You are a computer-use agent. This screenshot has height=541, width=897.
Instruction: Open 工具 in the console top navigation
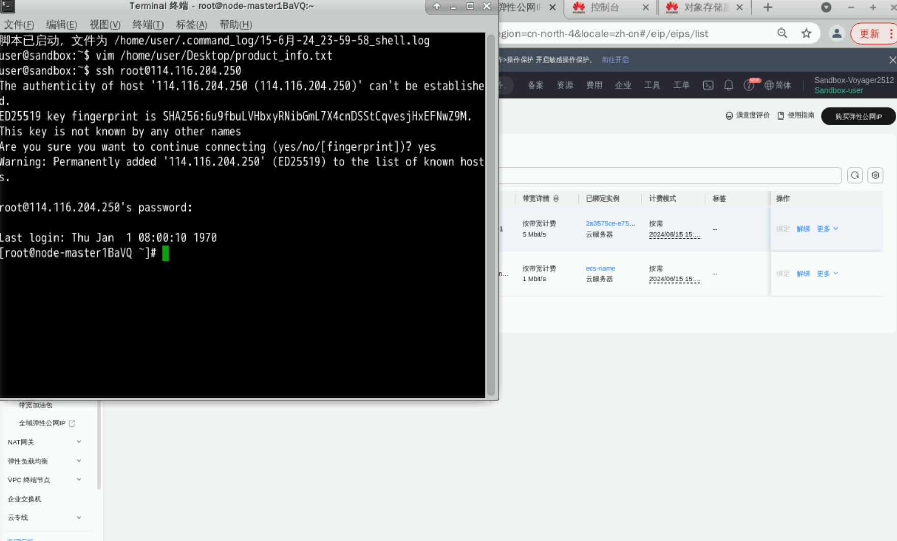[652, 86]
